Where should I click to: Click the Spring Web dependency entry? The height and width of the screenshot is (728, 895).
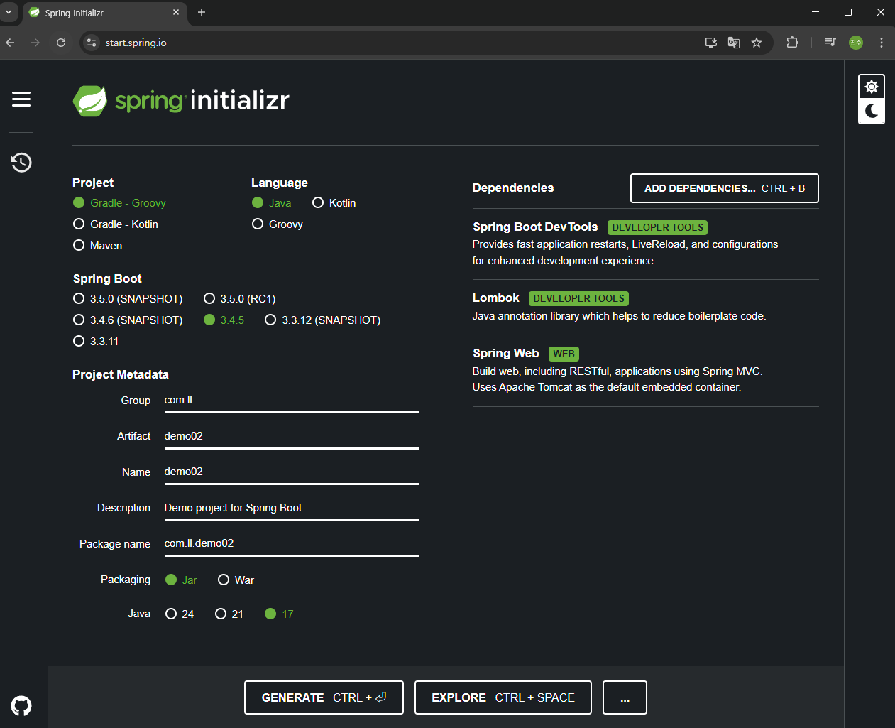tap(645, 370)
